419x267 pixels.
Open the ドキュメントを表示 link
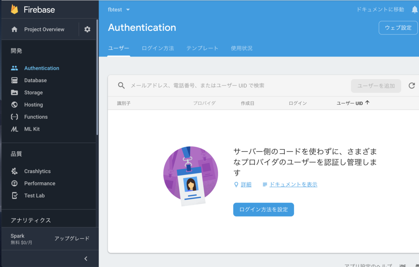(293, 184)
